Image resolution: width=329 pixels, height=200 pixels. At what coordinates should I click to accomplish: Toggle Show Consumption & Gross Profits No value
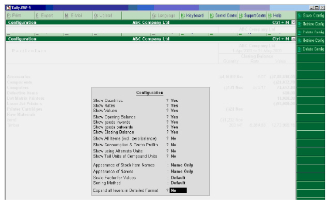tap(174, 145)
